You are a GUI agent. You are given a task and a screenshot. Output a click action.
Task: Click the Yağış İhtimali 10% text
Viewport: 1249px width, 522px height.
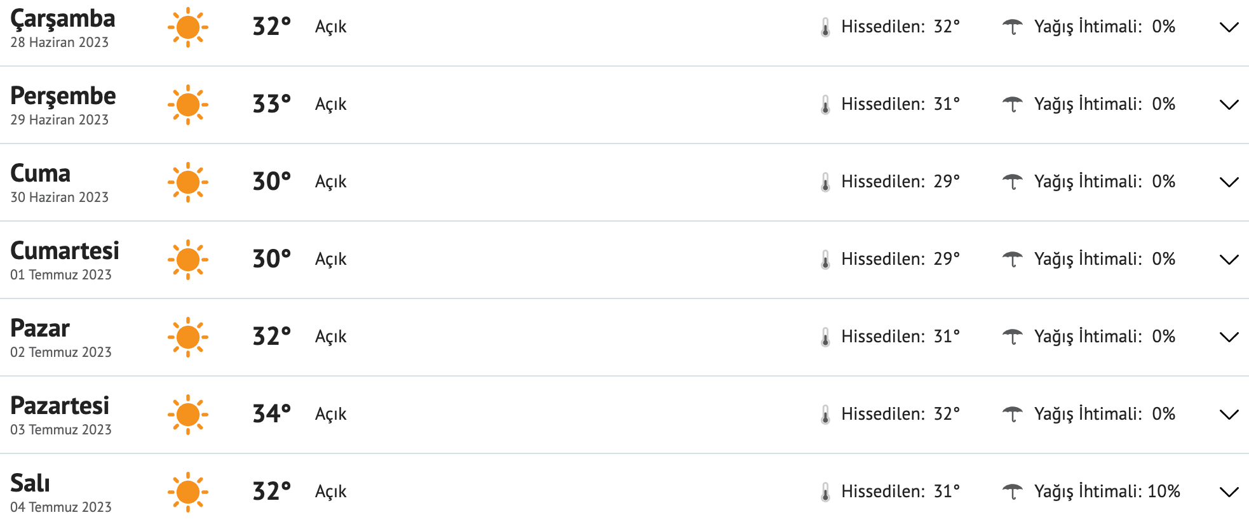pos(1107,492)
